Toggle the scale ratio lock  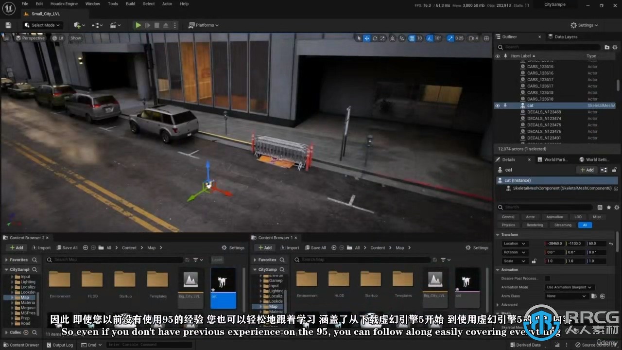pos(534,261)
